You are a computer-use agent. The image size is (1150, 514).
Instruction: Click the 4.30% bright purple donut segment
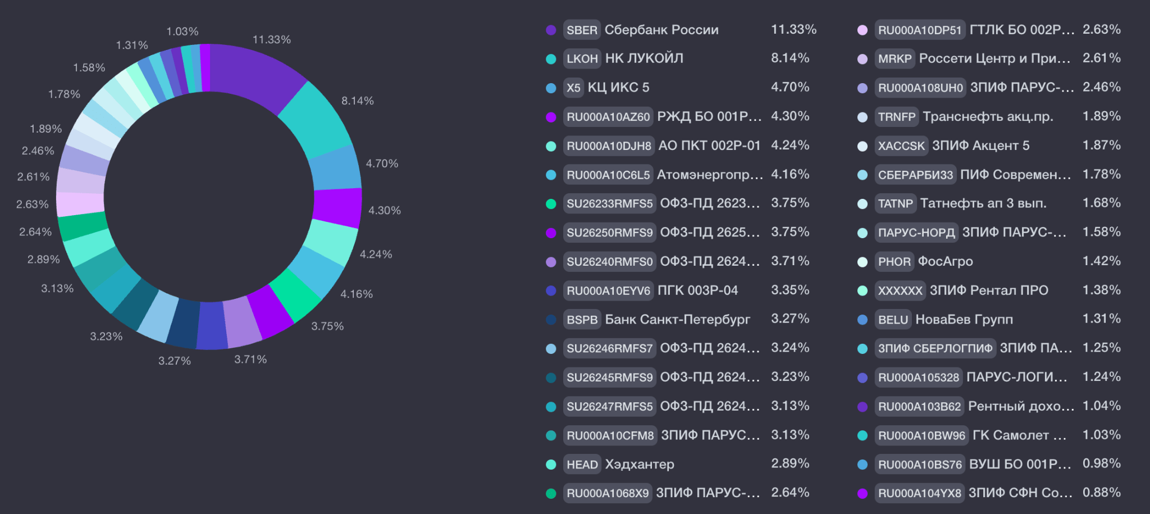337,208
